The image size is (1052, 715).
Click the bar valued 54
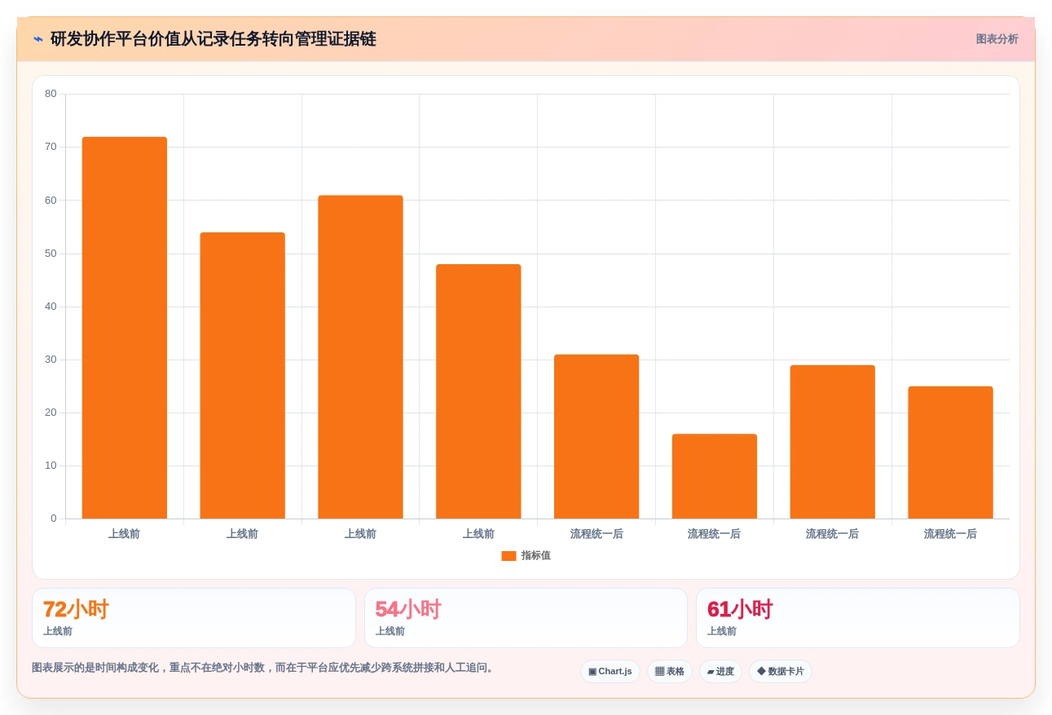243,376
